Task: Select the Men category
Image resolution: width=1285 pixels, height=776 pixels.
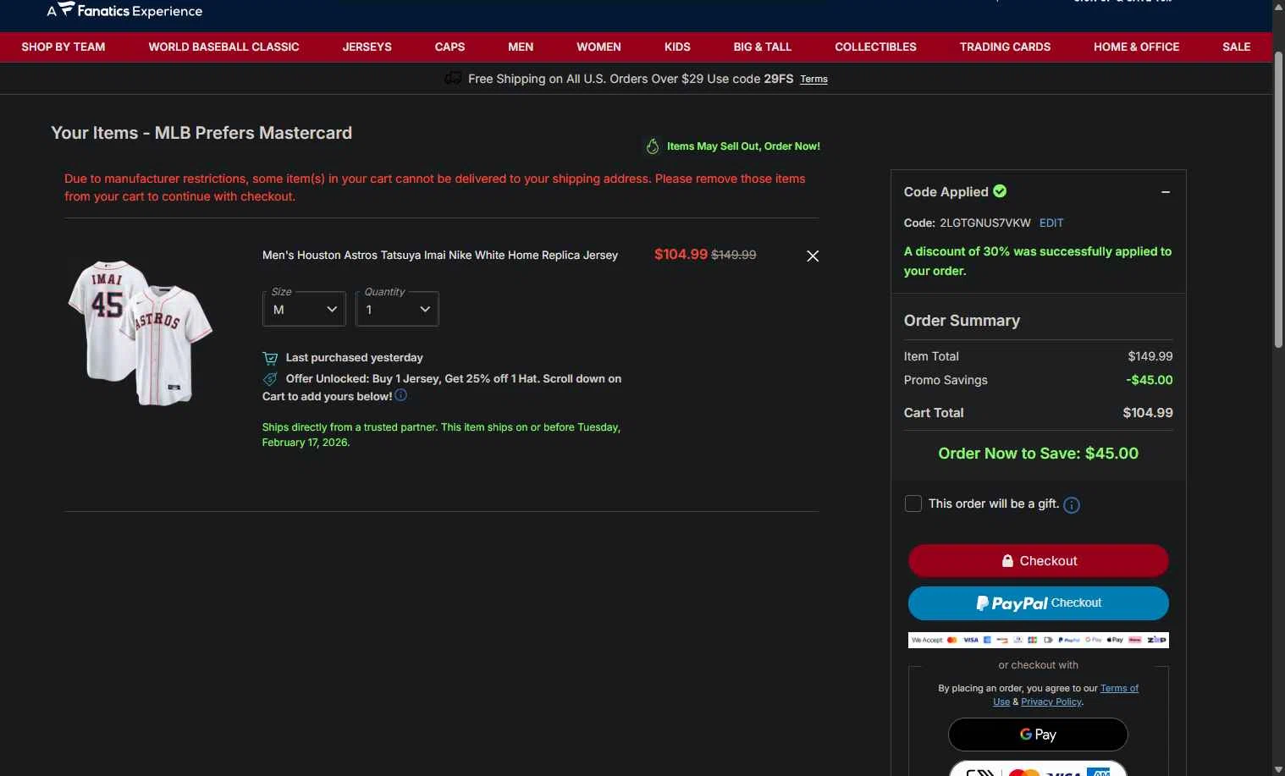Action: click(521, 47)
